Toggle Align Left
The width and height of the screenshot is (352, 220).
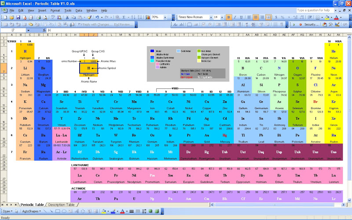[x=249, y=17]
